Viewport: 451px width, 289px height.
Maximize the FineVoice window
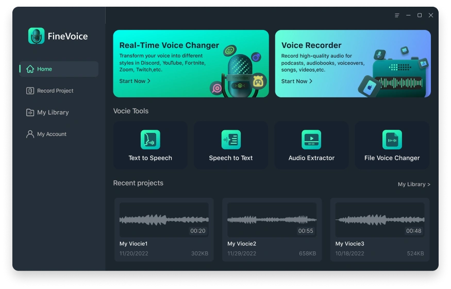(x=420, y=15)
